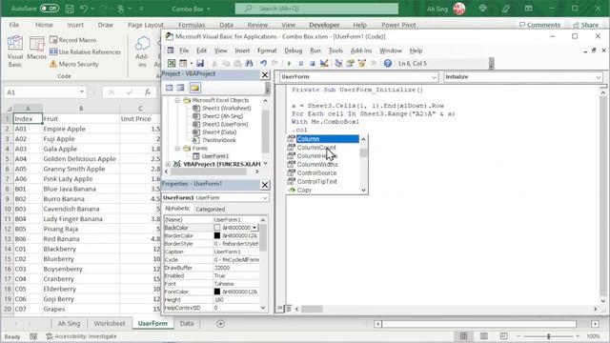The height and width of the screenshot is (343, 610).
Task: Choose Copy method from autocomplete list
Action: pos(304,191)
